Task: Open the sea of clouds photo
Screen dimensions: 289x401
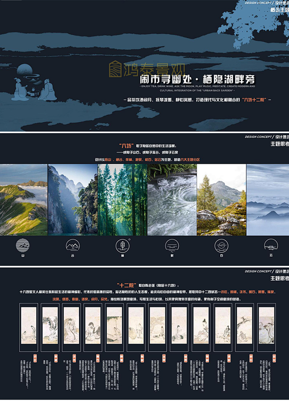Action: (268, 199)
